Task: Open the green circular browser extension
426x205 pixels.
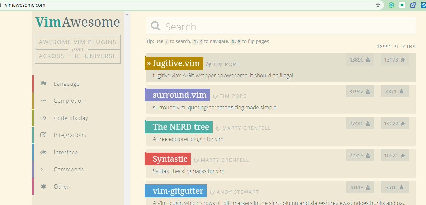Action: [x=391, y=5]
